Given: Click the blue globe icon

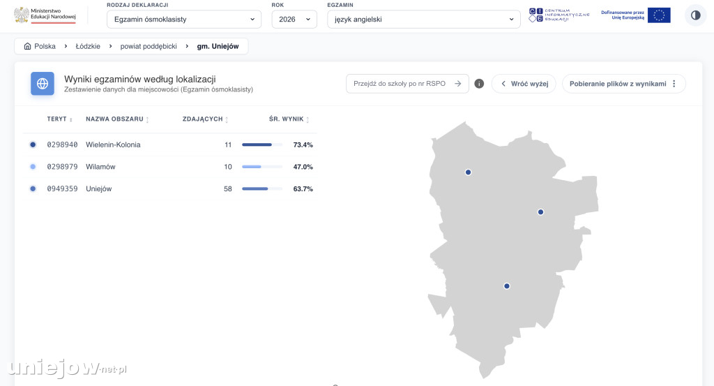Looking at the screenshot, I should click(43, 83).
